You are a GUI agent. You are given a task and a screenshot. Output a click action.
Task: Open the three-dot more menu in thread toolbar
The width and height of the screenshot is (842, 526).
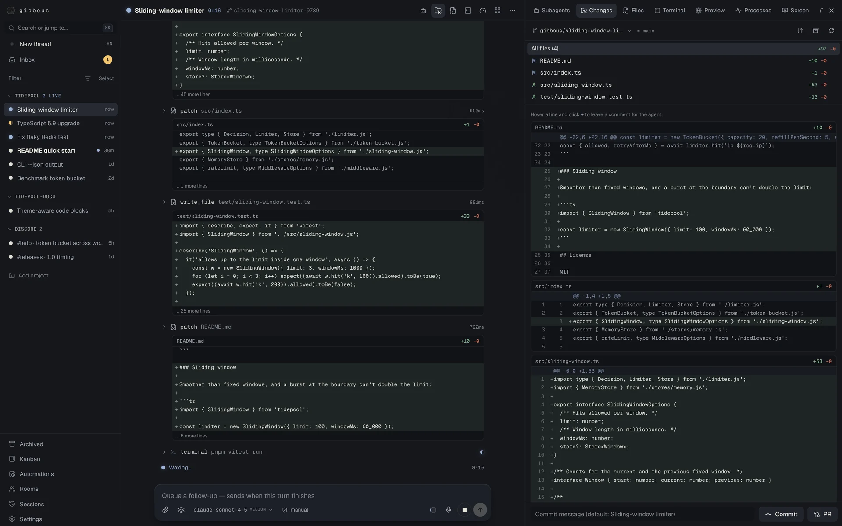coord(513,11)
